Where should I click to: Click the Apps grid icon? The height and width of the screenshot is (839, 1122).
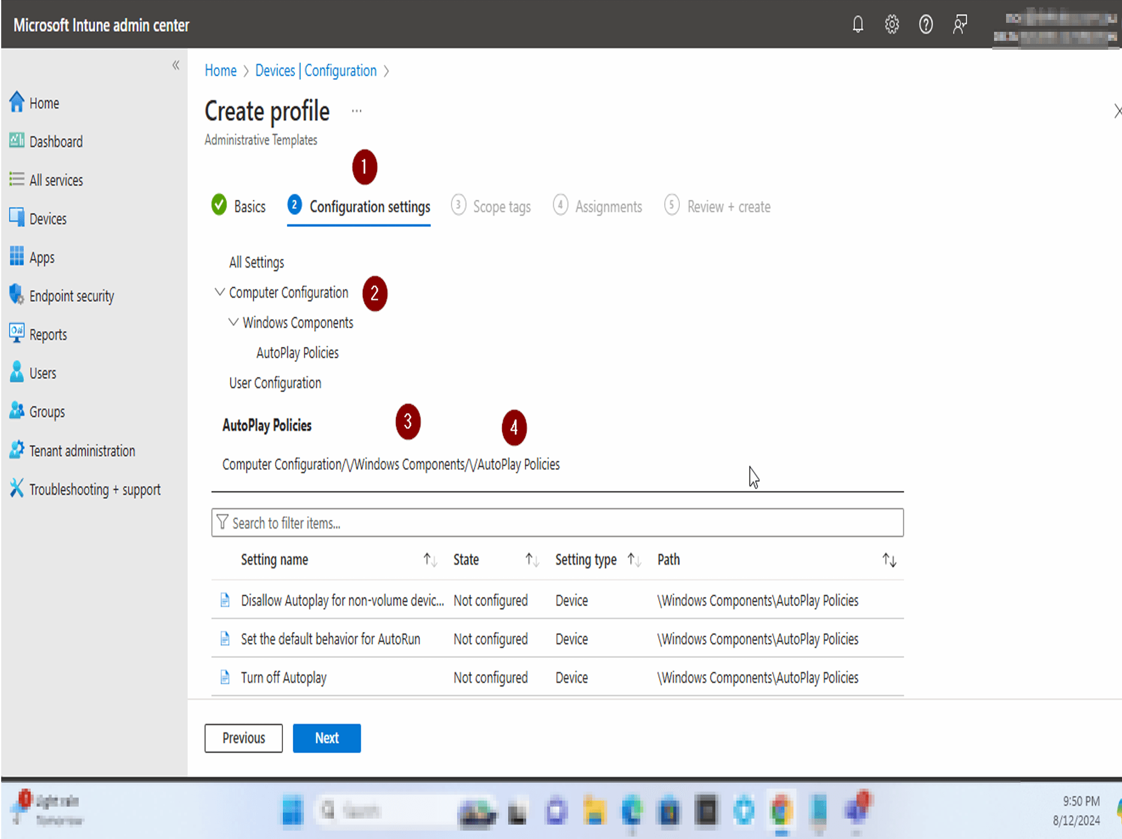17,256
